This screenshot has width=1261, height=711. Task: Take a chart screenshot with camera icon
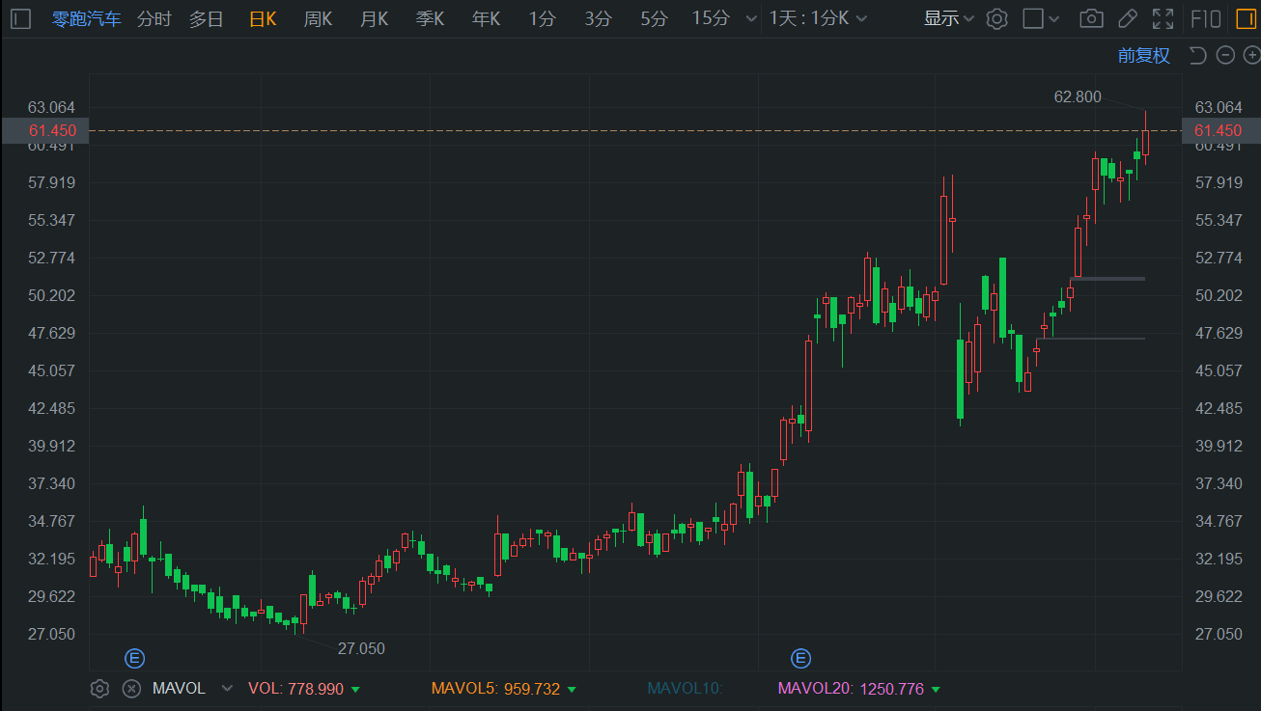1091,18
